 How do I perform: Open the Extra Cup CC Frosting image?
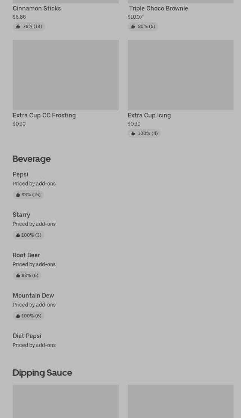(65, 75)
